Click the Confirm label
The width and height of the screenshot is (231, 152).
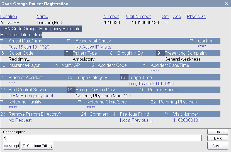[x=206, y=41]
